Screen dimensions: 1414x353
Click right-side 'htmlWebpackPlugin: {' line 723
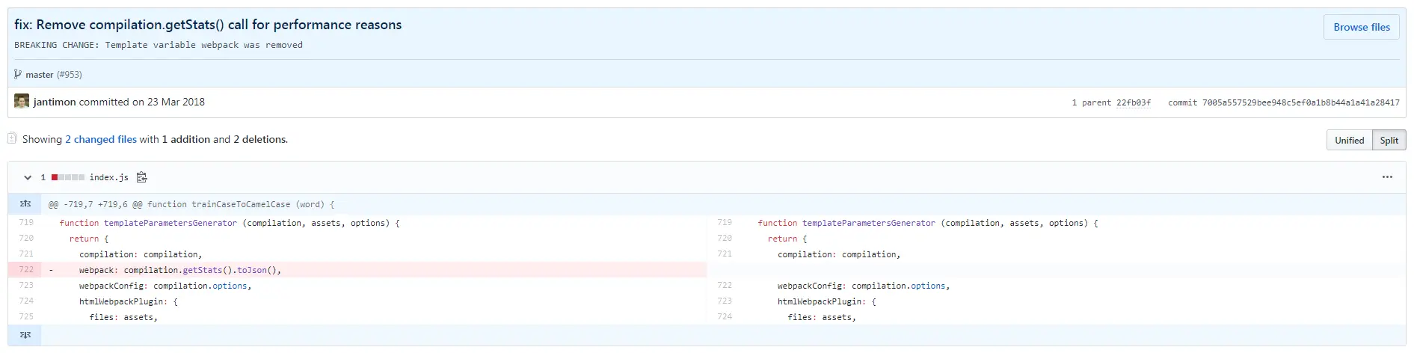tap(826, 301)
